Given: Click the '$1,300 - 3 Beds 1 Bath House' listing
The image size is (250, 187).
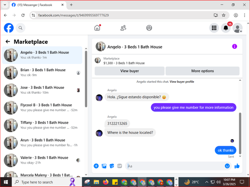Looking at the screenshot, I should (x=124, y=63).
